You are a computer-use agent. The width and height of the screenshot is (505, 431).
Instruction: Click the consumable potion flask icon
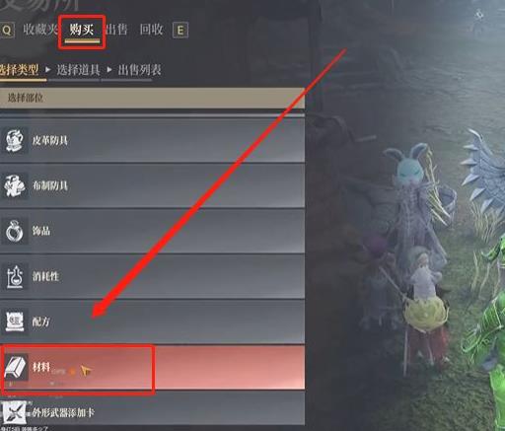15,276
